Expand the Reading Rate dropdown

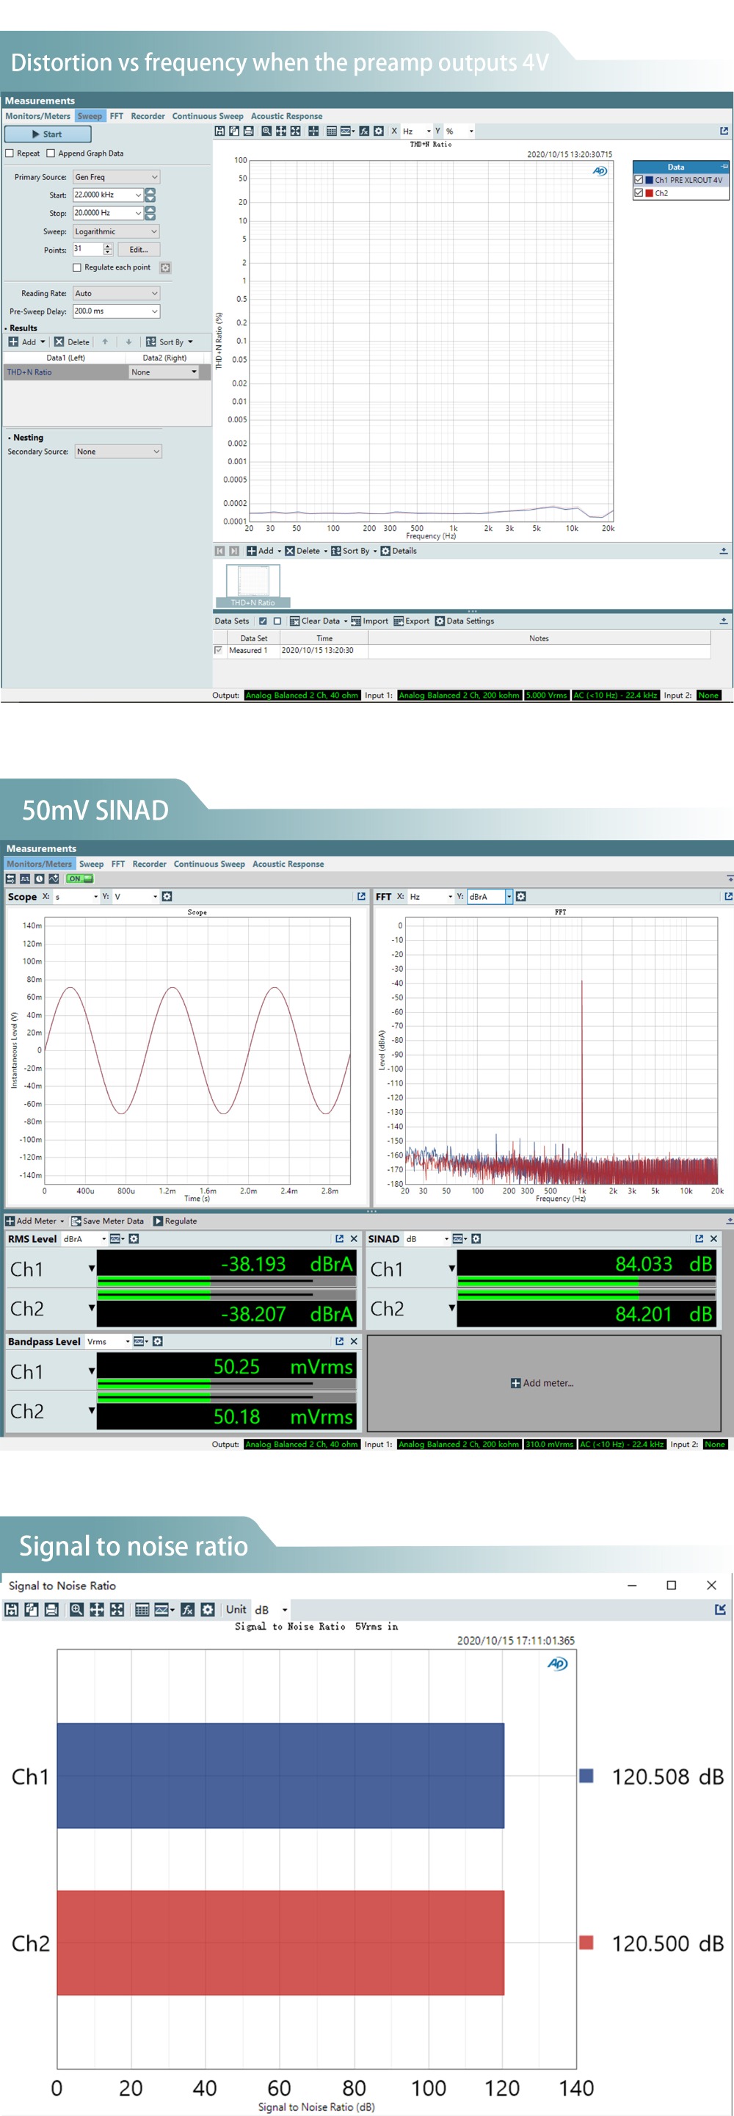116,293
